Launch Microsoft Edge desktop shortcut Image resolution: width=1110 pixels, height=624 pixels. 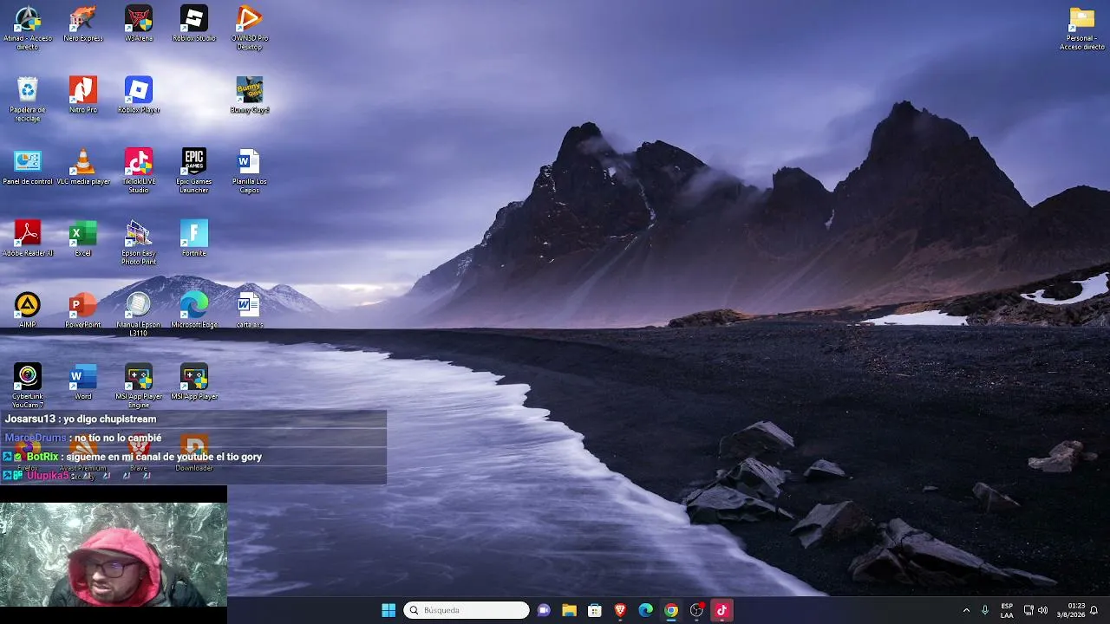194,310
